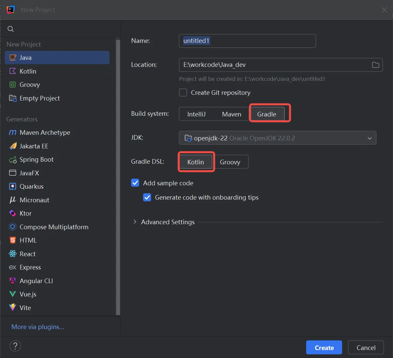
Task: Click the project Name field
Action: click(247, 41)
